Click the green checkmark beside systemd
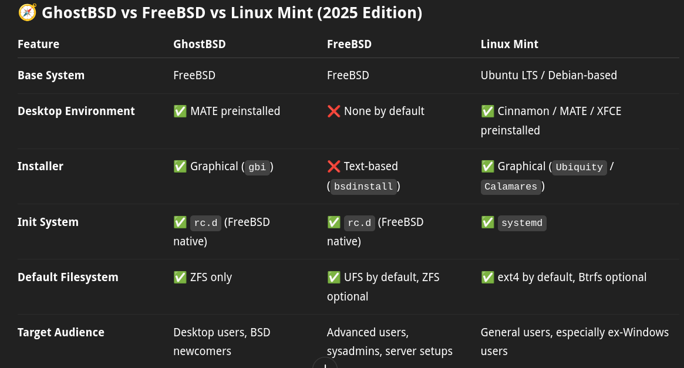The height and width of the screenshot is (368, 684). (x=487, y=222)
